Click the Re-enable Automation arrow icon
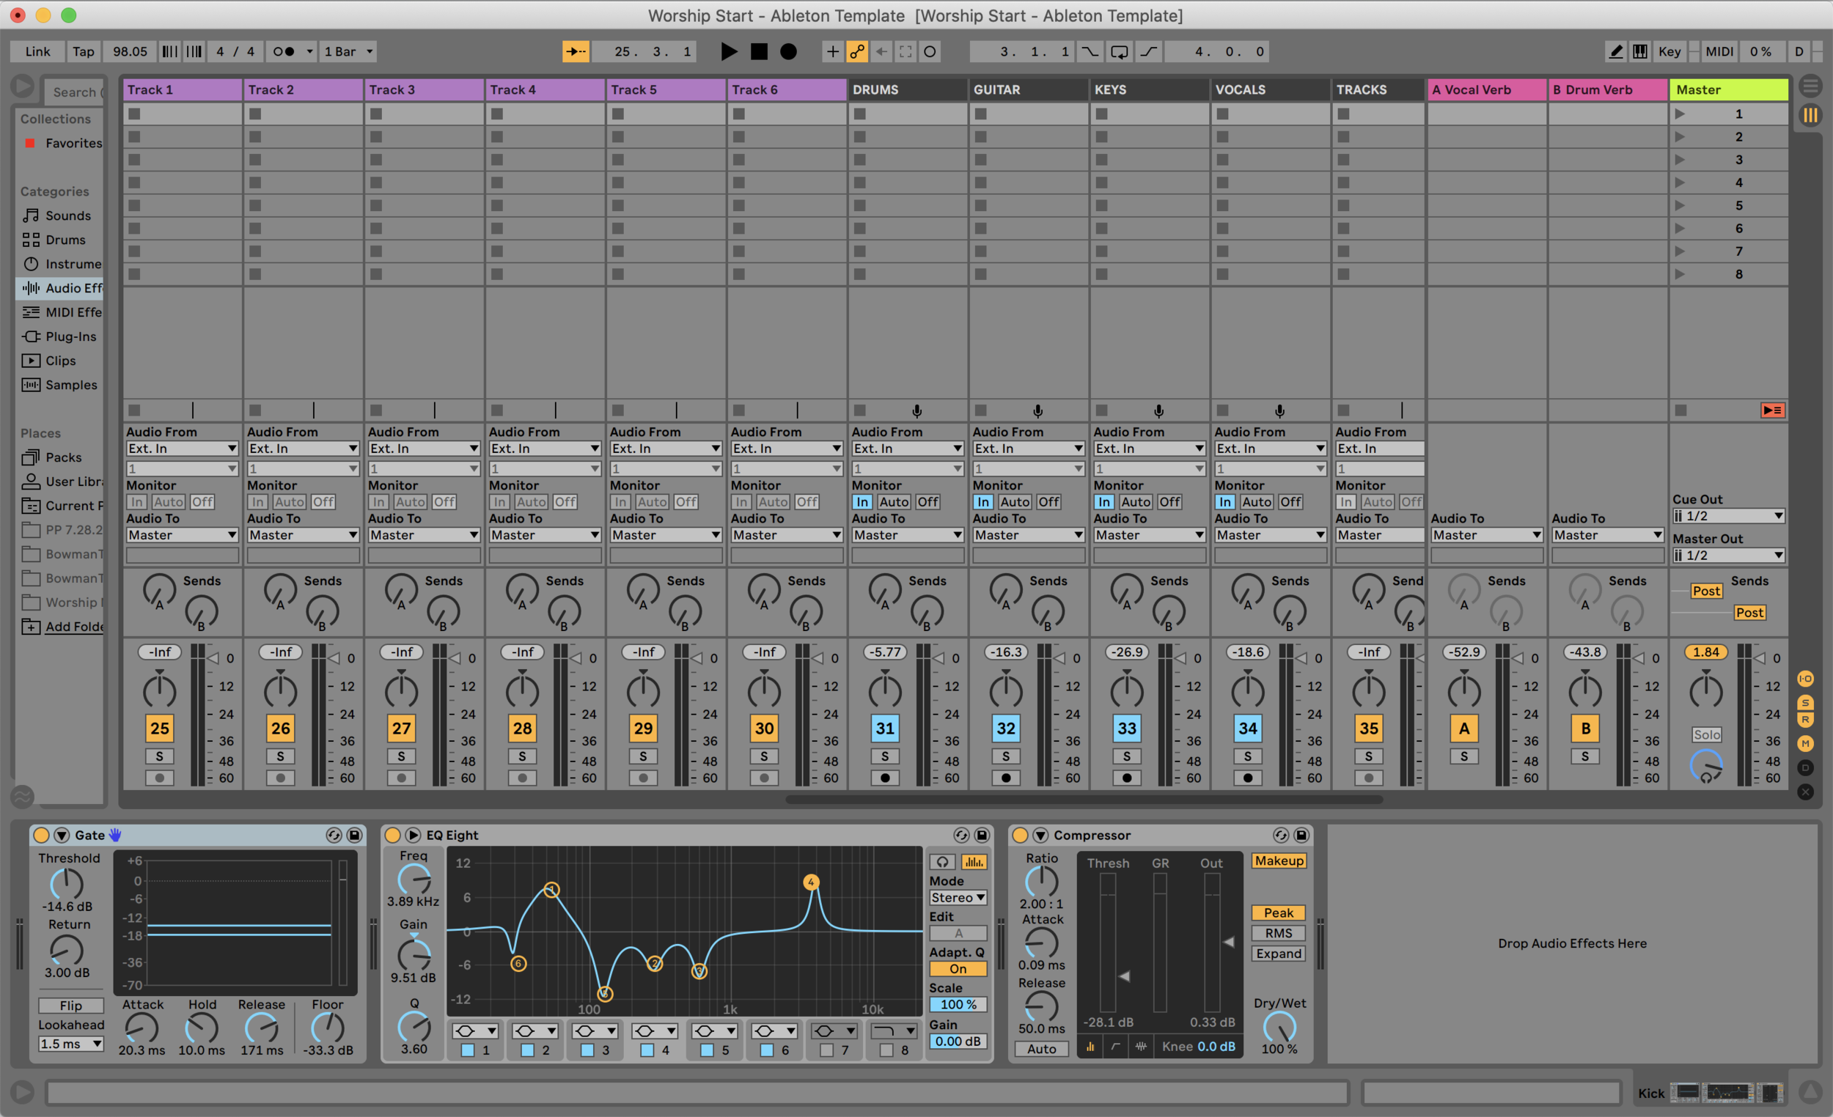 (x=881, y=51)
